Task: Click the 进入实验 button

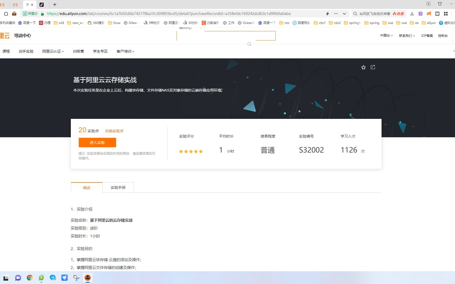Action: pyautogui.click(x=97, y=143)
